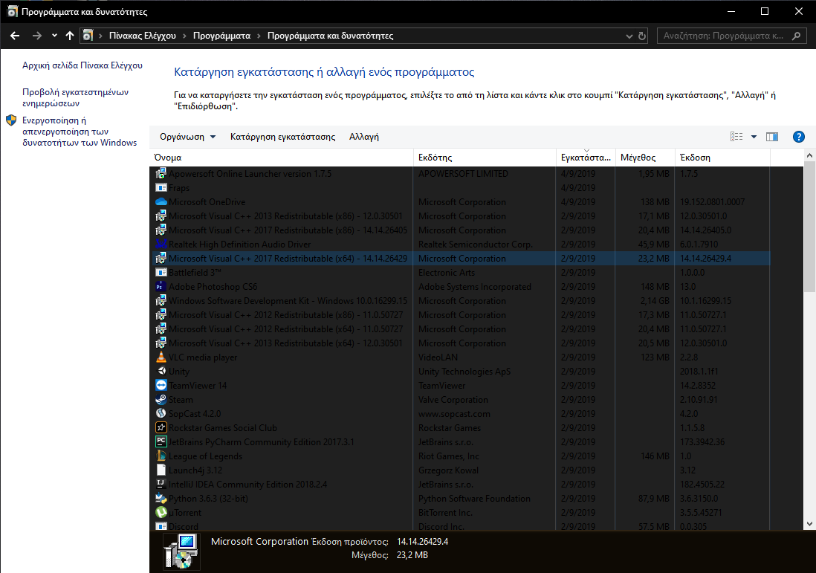The image size is (816, 573).
Task: Open the recent locations dropdown chevron
Action: click(x=54, y=36)
